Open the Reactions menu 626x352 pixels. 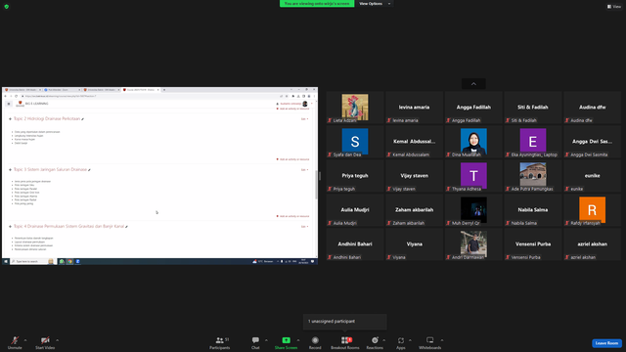pos(375,342)
